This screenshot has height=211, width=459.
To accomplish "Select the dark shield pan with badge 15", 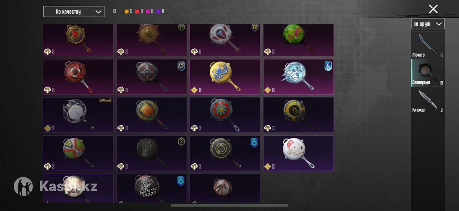I will coord(151,77).
